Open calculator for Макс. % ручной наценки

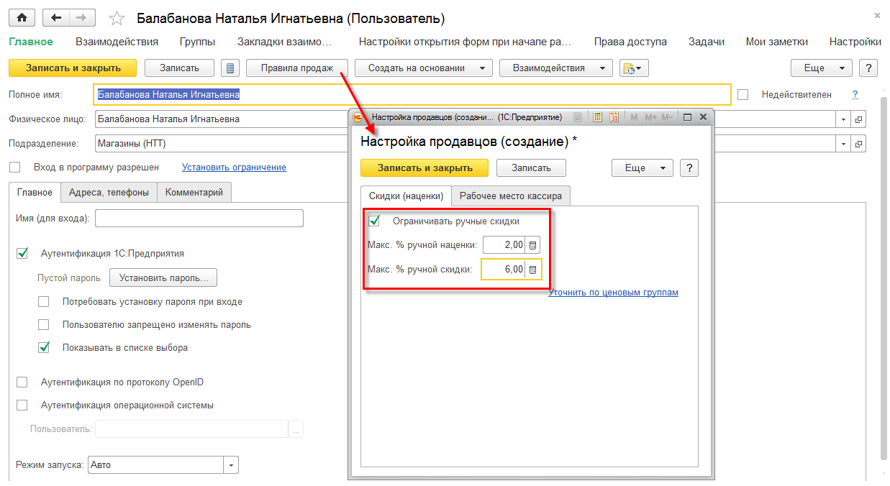tap(532, 245)
